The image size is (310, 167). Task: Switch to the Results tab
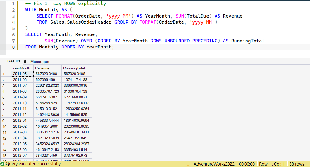pos(11,61)
